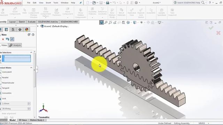Screen dimensions: 223x125
Task: Open the ConfigurationManager tab icon
Action: [13, 30]
